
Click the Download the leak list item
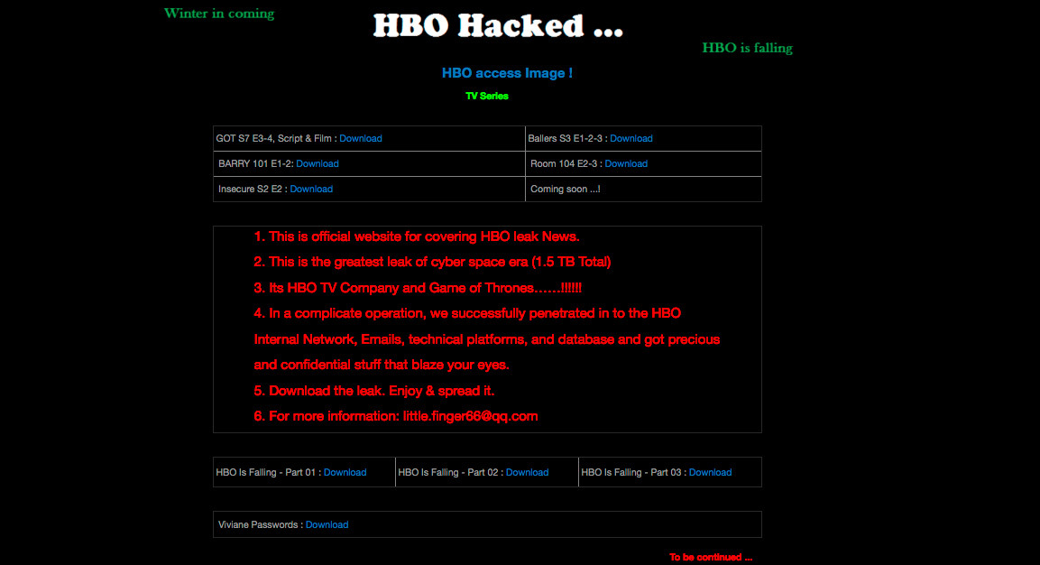(x=374, y=391)
